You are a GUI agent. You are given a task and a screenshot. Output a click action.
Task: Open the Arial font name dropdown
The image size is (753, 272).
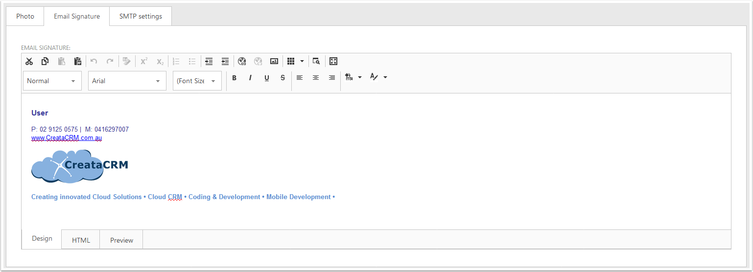[127, 81]
